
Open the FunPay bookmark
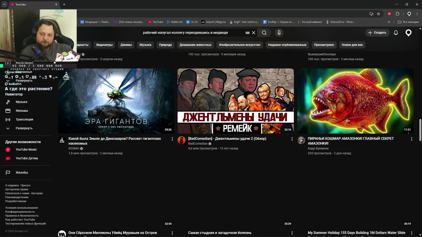pyautogui.click(x=278, y=22)
